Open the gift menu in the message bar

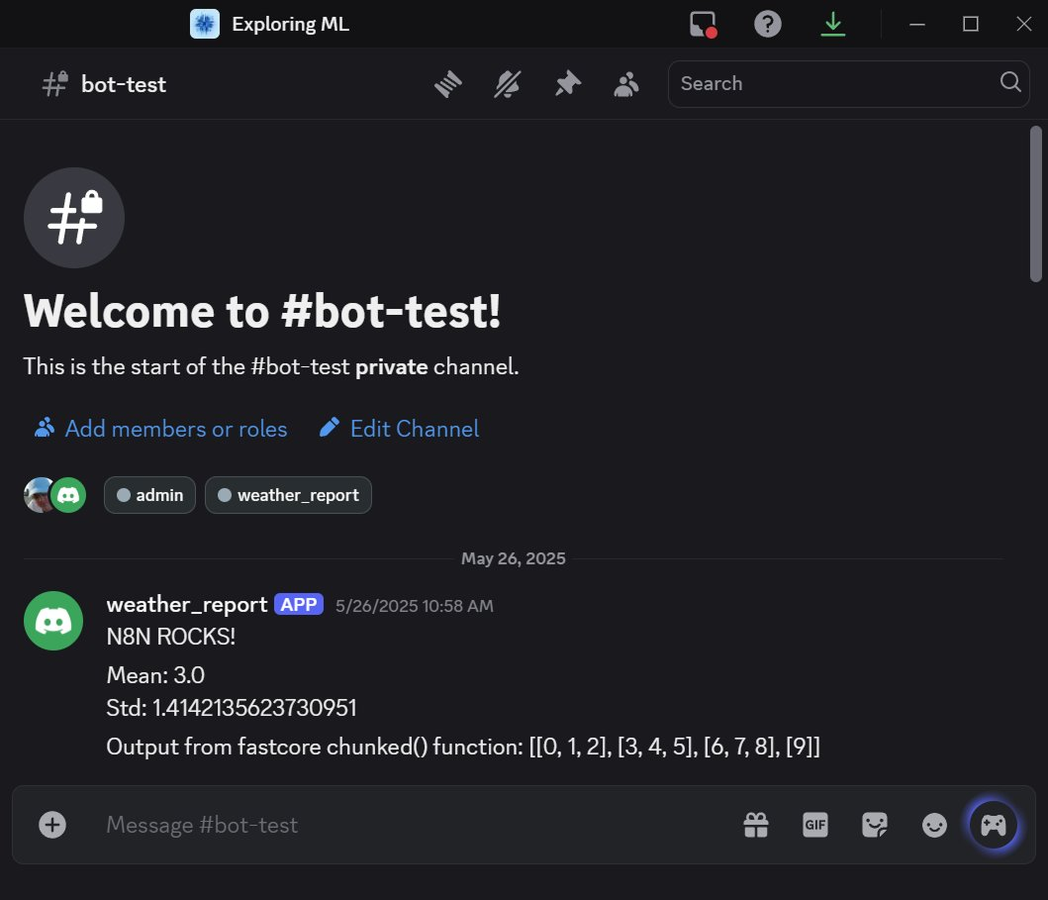pyautogui.click(x=755, y=824)
